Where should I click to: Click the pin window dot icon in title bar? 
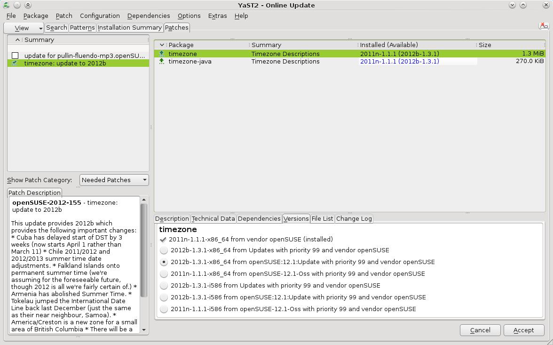16,5
